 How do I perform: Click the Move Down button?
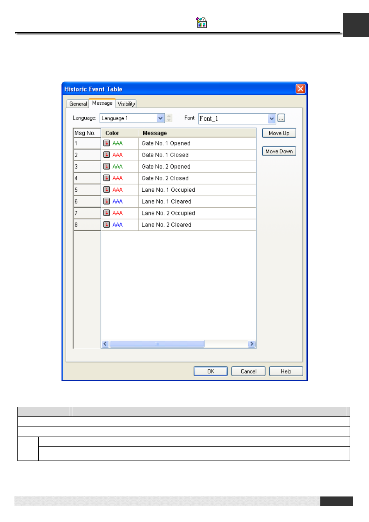click(279, 151)
